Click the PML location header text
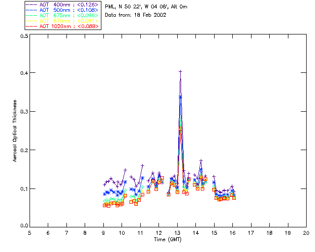Image resolution: width=315 pixels, height=252 pixels. coord(146,7)
